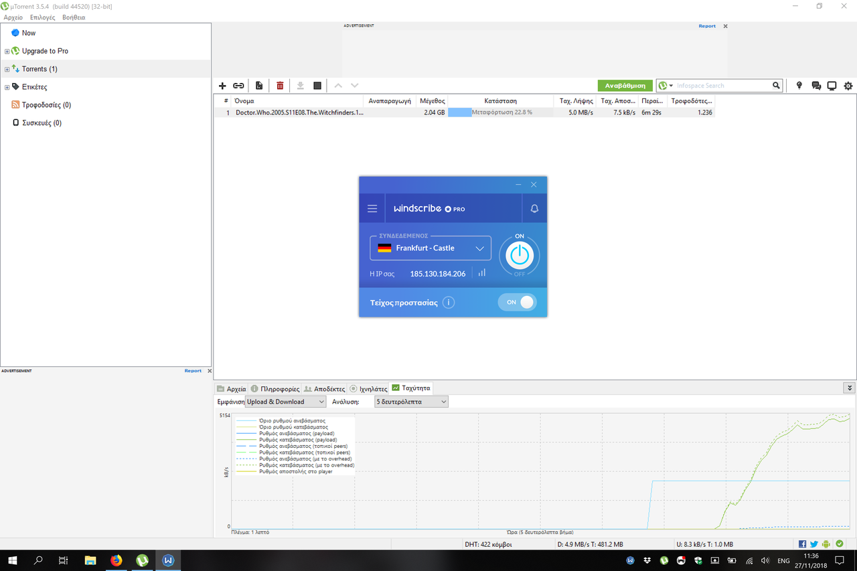
Task: Open the Upload & Download display dropdown
Action: (x=285, y=402)
